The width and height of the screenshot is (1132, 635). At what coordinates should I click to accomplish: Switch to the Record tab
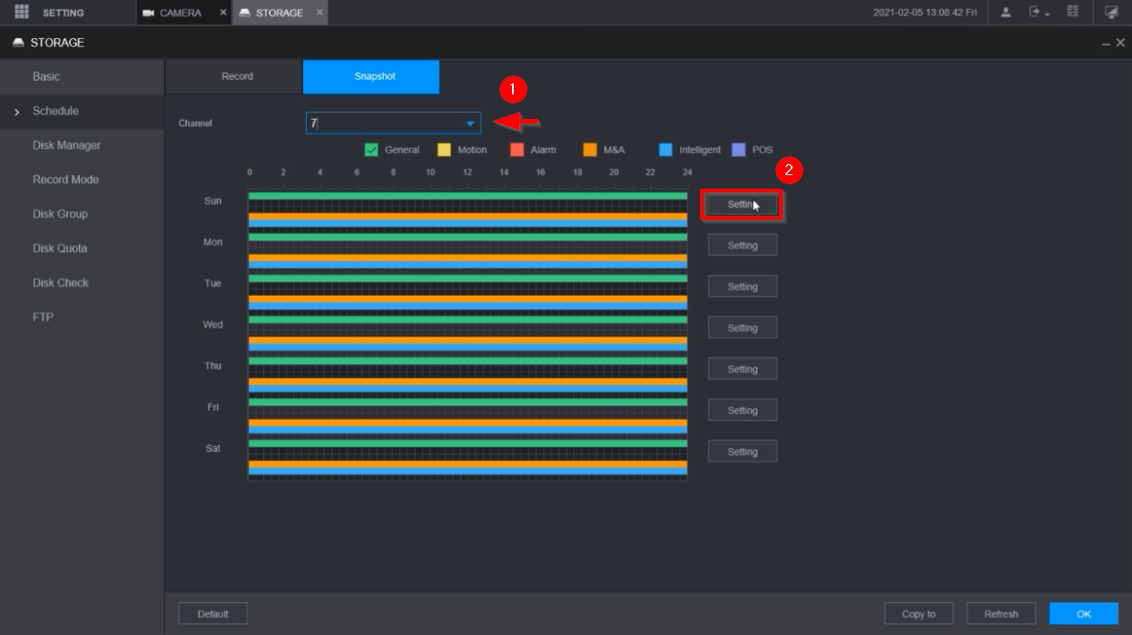[x=237, y=76]
